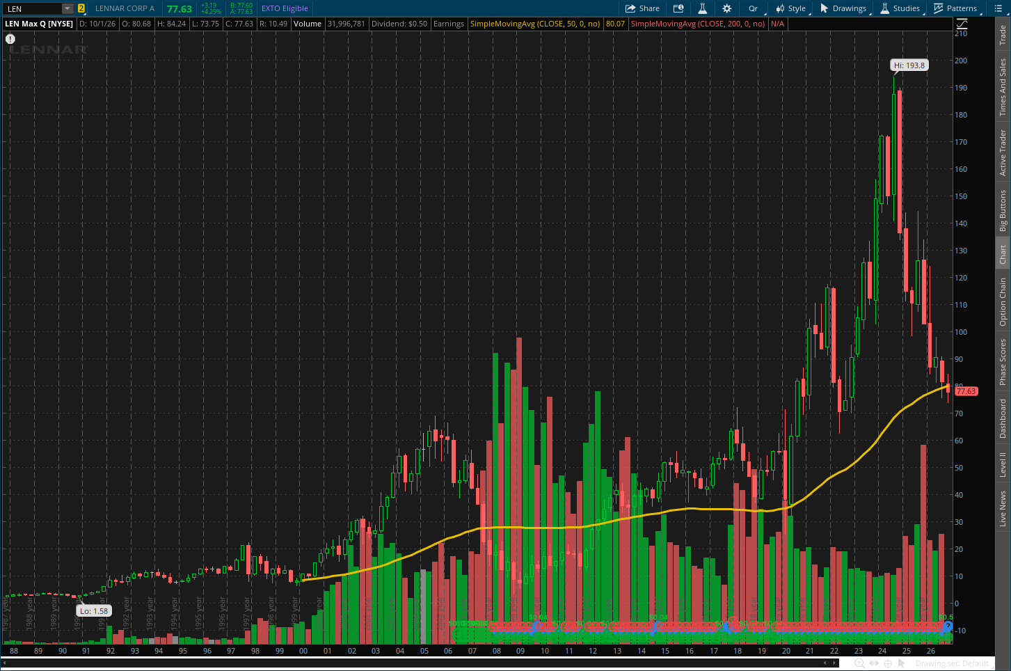The width and height of the screenshot is (1011, 671).
Task: Expand the LEN symbol dropdown arrow
Action: (67, 8)
